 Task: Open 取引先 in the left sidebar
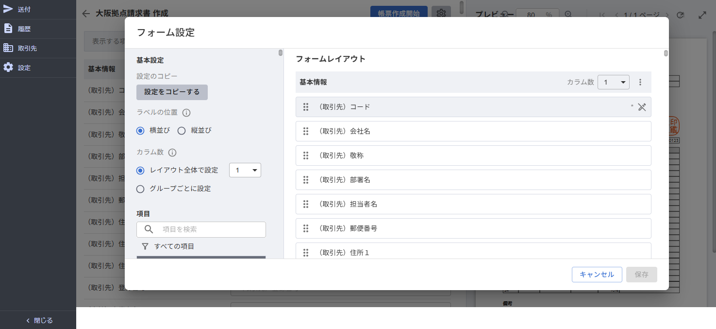[x=27, y=48]
